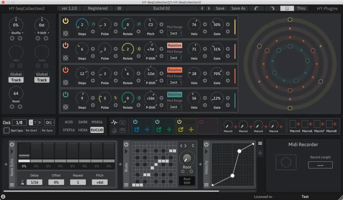Viewport: 343px width, 200px height.
Task: Click the Save As button
Action: (238, 8)
